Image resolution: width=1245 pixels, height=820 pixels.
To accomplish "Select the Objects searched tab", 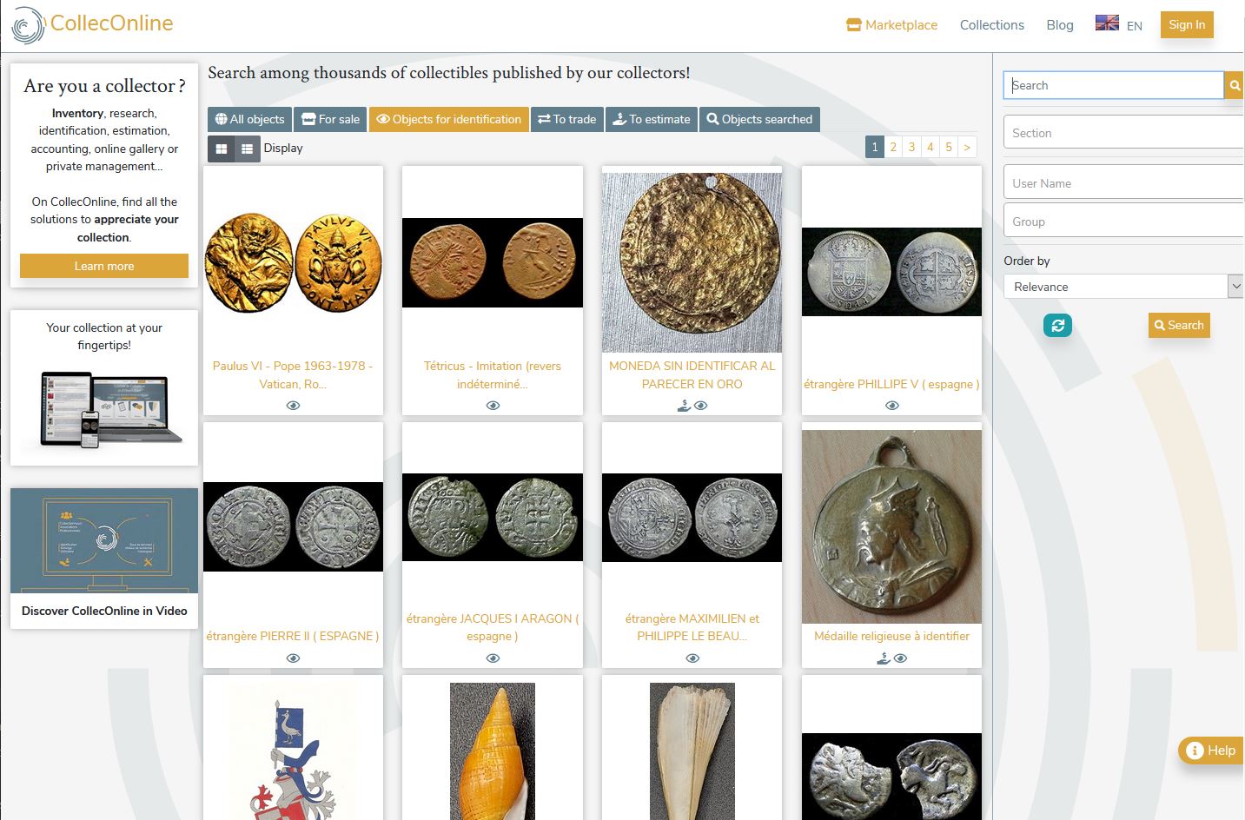I will (759, 119).
